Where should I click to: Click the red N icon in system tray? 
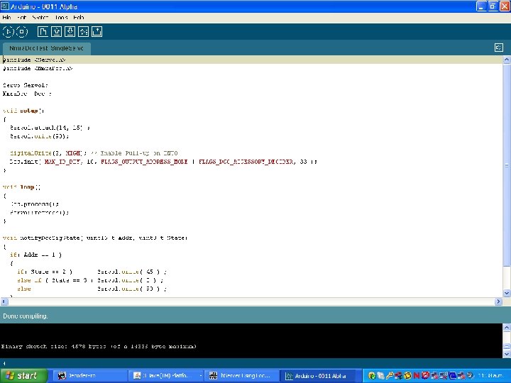[416, 376]
